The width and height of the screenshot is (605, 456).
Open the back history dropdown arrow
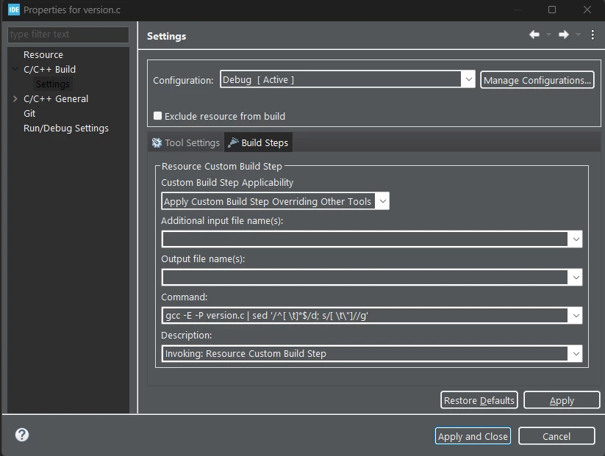[548, 35]
